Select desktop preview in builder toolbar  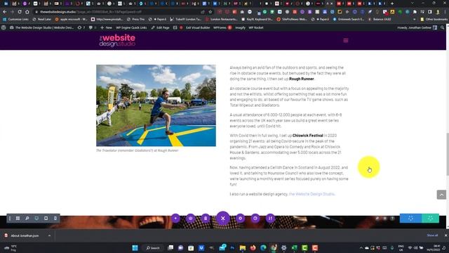pyautogui.click(x=36, y=219)
